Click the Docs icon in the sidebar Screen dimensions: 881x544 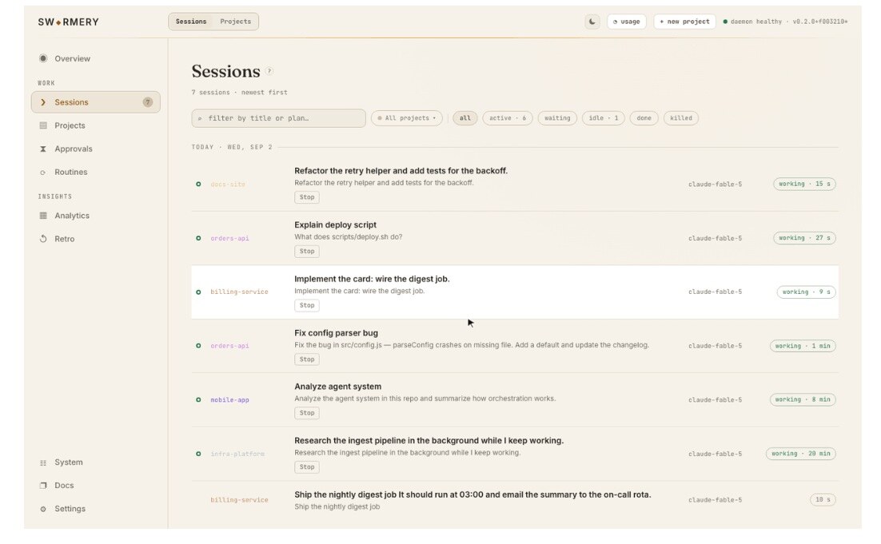(x=43, y=486)
